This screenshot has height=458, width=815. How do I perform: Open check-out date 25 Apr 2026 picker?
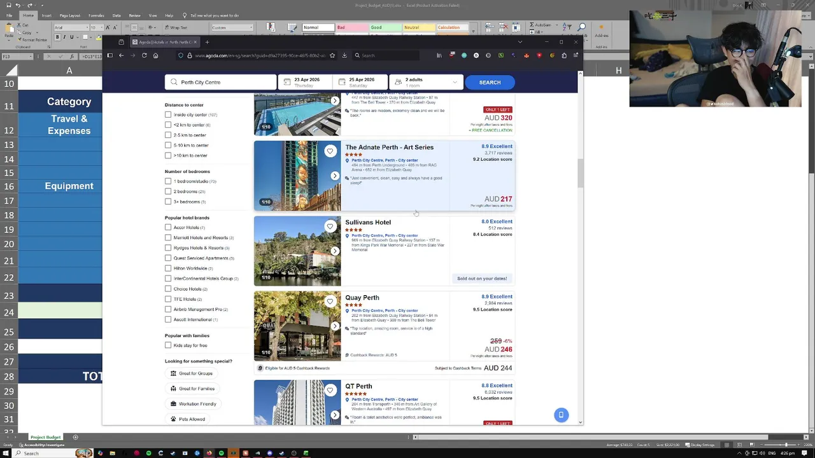[360, 82]
